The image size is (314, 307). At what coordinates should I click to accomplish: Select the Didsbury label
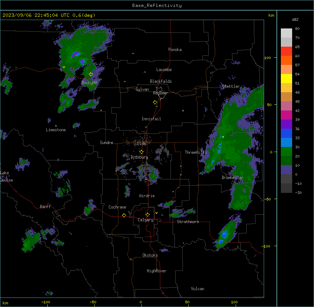click(140, 157)
